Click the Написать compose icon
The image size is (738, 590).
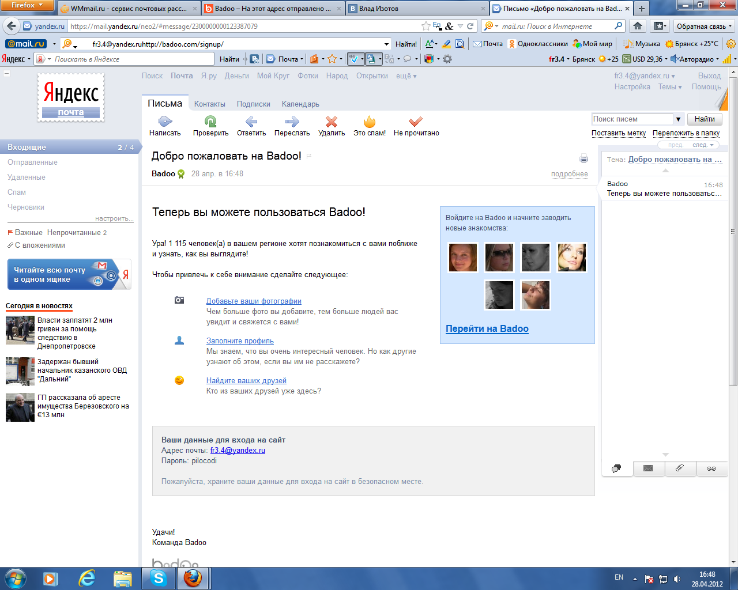pos(165,121)
